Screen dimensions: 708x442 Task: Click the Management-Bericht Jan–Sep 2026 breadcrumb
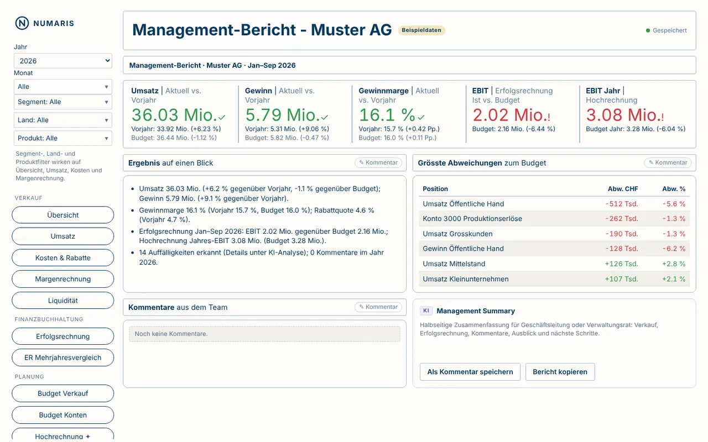click(x=212, y=65)
